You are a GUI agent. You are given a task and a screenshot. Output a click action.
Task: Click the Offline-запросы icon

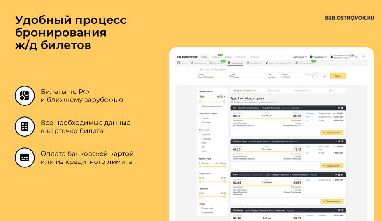point(296,63)
